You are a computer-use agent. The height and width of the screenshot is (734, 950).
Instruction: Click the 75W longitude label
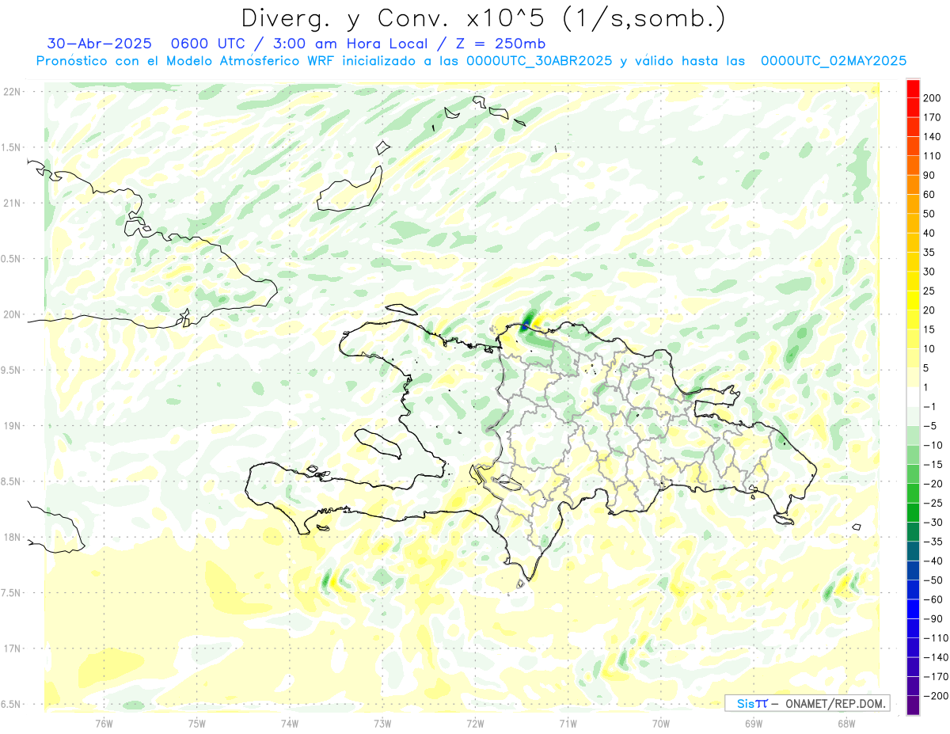tap(197, 723)
